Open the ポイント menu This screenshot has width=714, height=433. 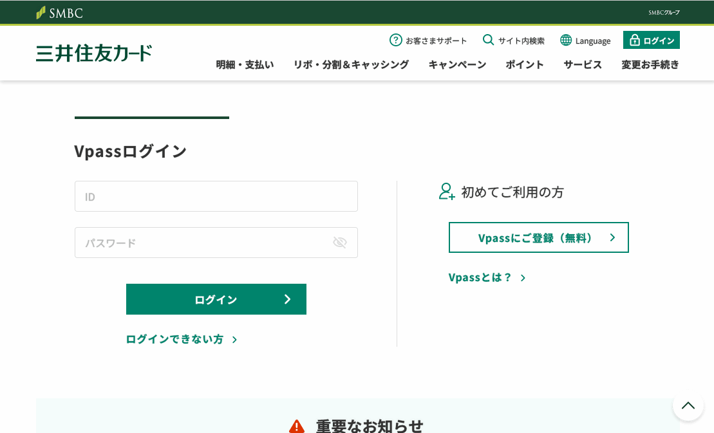coord(525,64)
